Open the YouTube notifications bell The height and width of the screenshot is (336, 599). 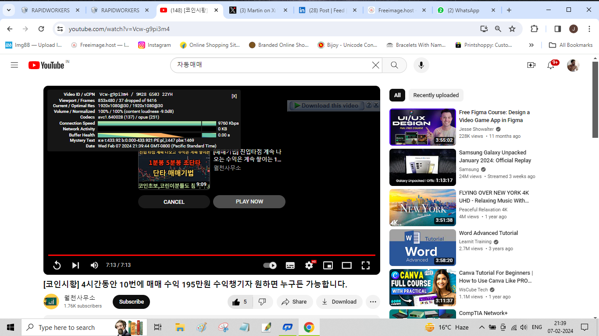click(x=551, y=65)
